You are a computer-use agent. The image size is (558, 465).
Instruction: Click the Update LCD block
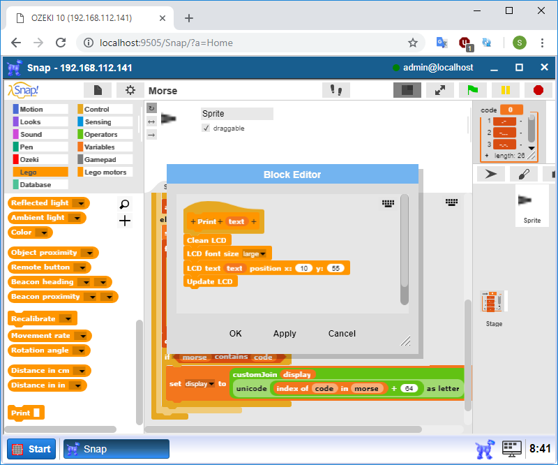[210, 281]
